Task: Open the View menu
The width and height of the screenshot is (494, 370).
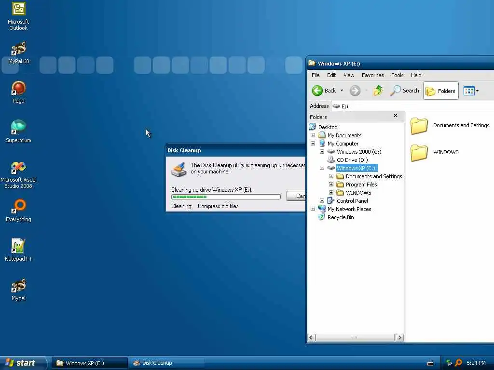Action: [349, 75]
